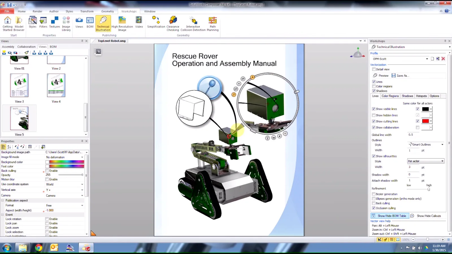
Task: Open the Windows Start menu
Action: point(6,248)
